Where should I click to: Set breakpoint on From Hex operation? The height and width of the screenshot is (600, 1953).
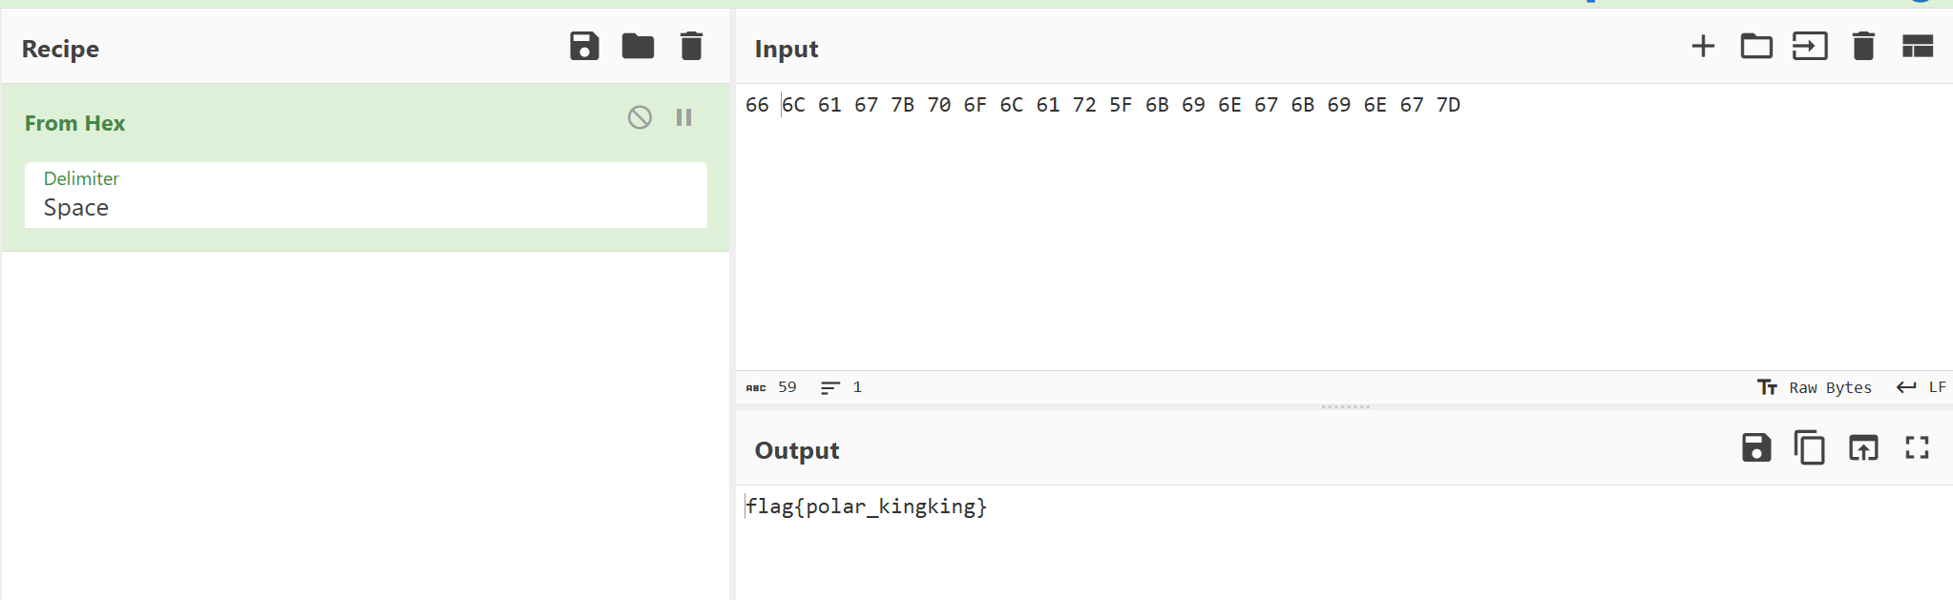pyautogui.click(x=683, y=117)
